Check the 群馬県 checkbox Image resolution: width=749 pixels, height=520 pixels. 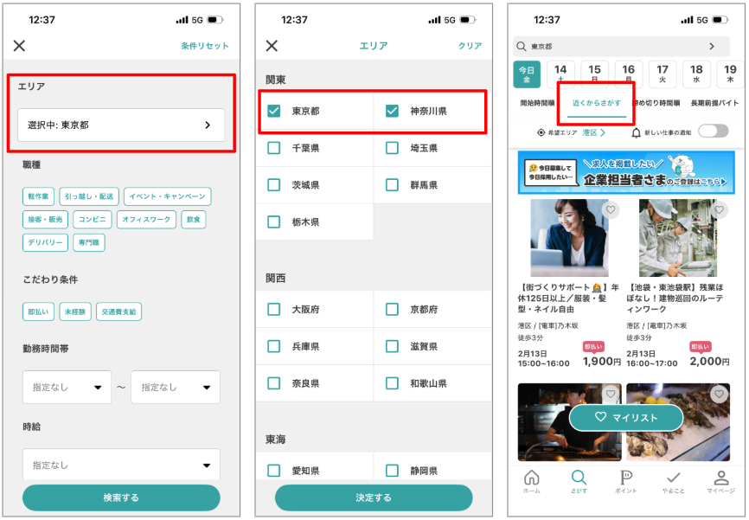[392, 185]
